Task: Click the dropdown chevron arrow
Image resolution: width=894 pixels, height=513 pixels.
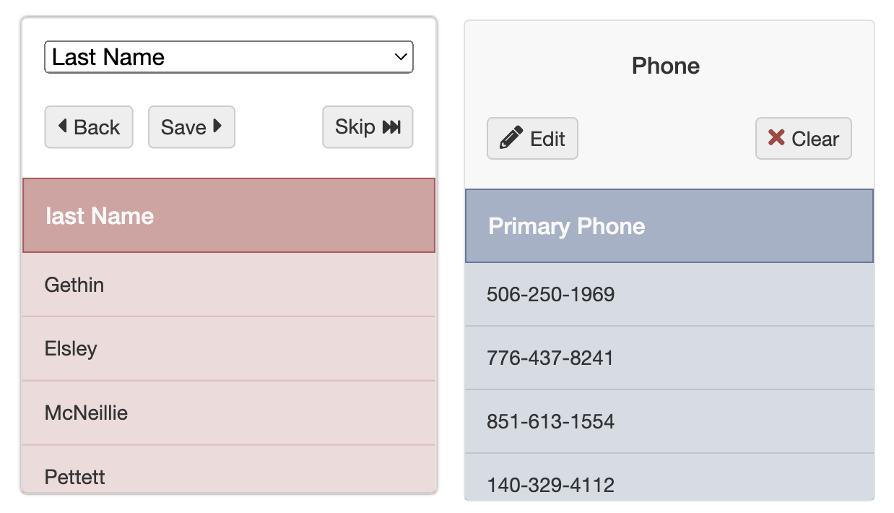Action: tap(401, 58)
